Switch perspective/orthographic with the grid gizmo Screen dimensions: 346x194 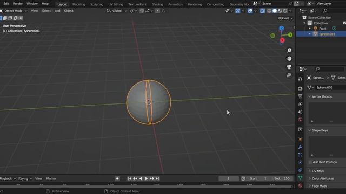(289, 75)
